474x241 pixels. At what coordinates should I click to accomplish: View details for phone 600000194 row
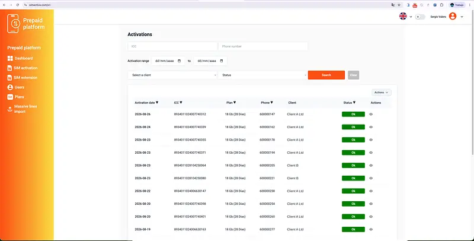[x=371, y=153]
